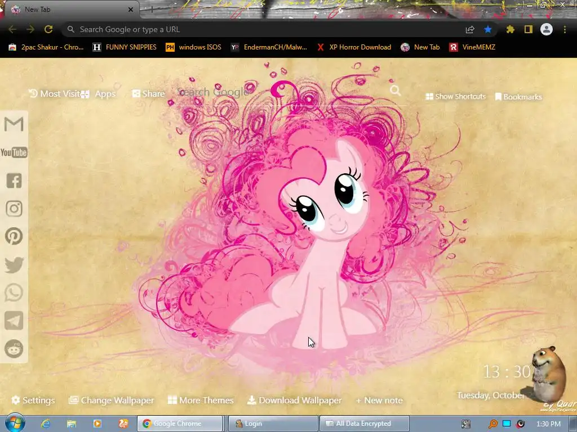577x432 pixels.
Task: Switch to Login taskbar window
Action: point(273,424)
